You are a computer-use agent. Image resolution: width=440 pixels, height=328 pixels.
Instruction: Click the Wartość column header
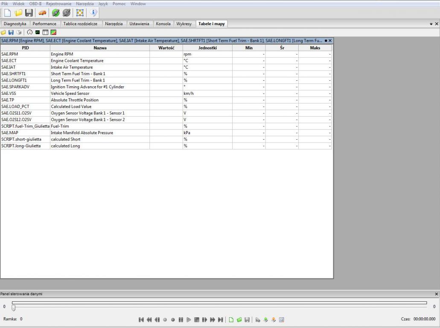coord(166,48)
